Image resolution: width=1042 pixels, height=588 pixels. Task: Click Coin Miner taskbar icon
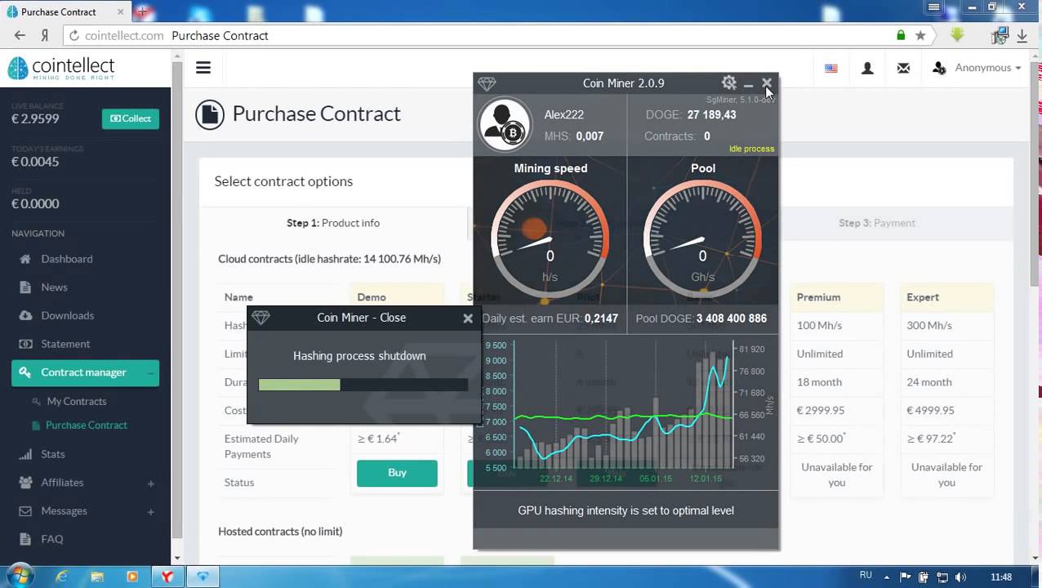[203, 577]
